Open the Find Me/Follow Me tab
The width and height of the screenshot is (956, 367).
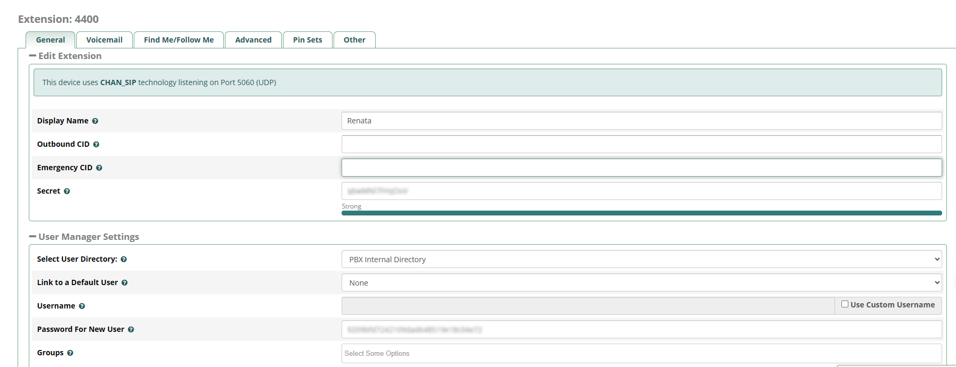tap(179, 40)
